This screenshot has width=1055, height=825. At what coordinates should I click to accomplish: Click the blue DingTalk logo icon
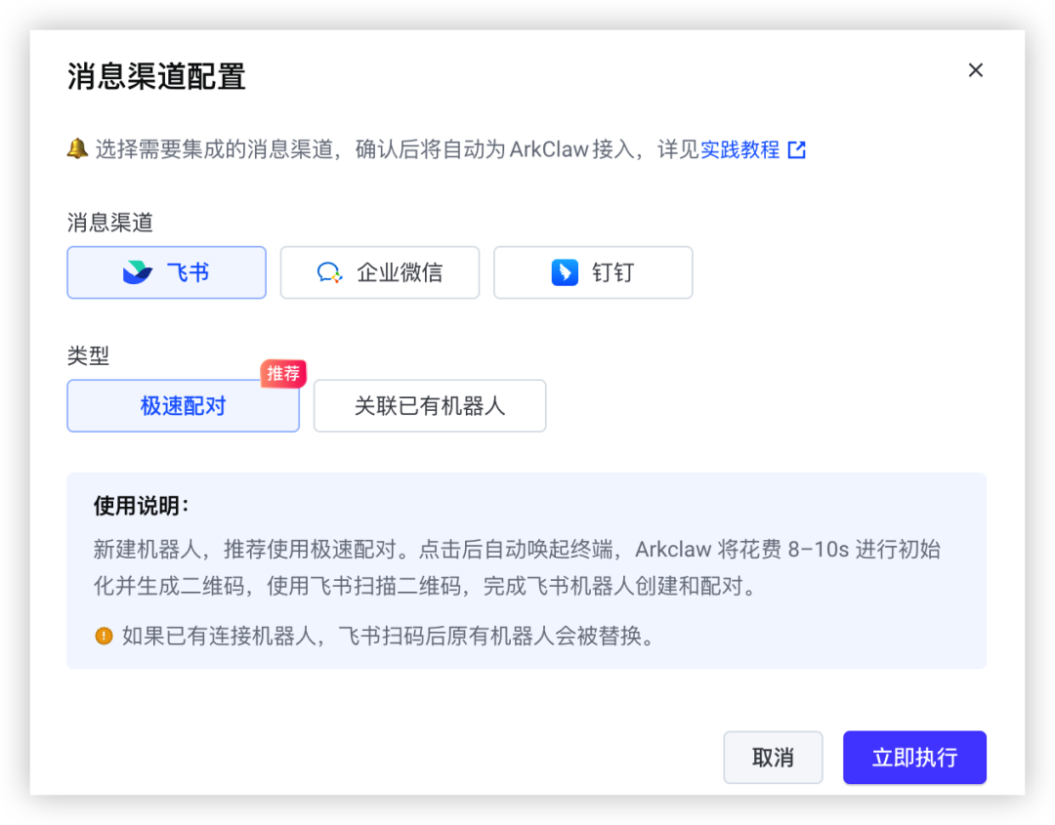[565, 272]
